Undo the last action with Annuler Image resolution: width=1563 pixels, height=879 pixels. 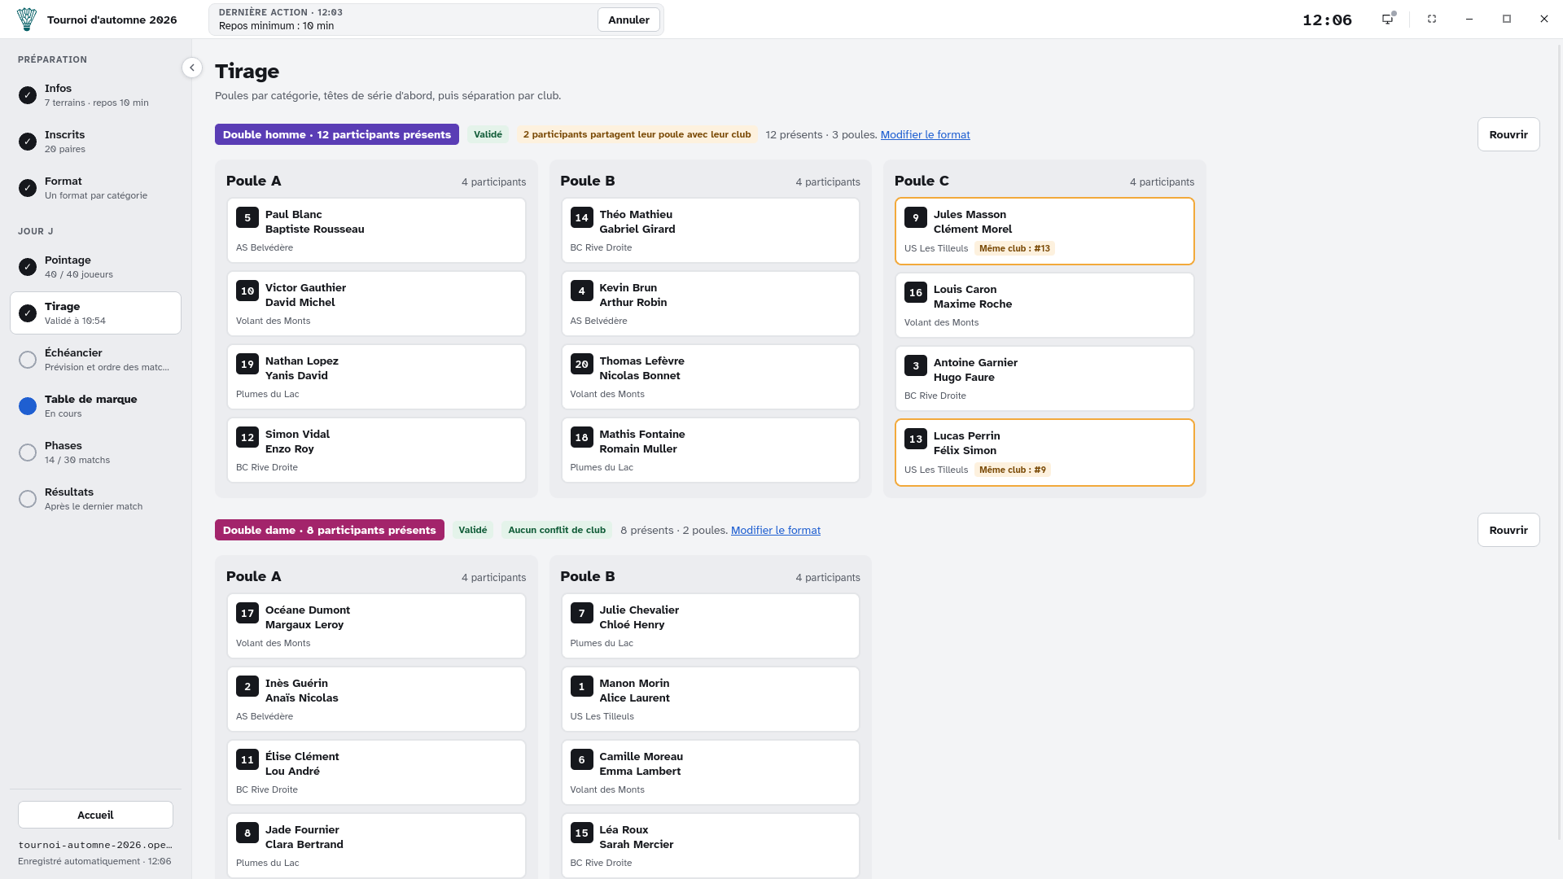[x=628, y=20]
